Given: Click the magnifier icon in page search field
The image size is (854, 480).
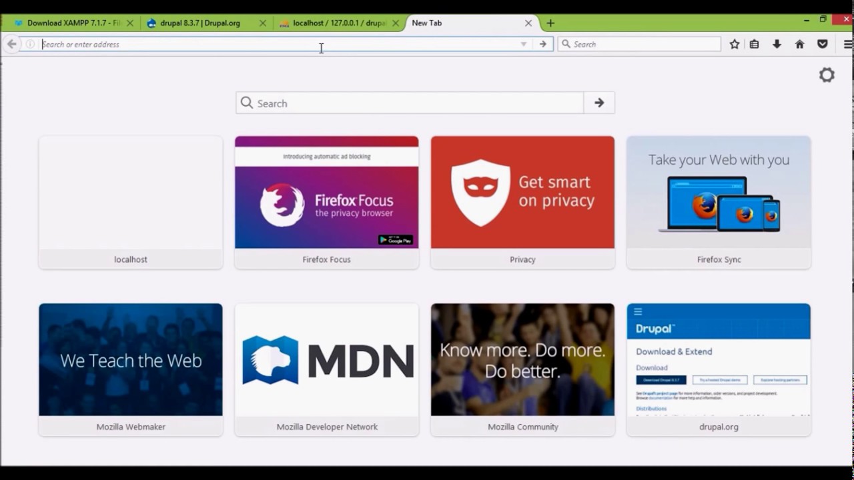Looking at the screenshot, I should click(x=247, y=103).
